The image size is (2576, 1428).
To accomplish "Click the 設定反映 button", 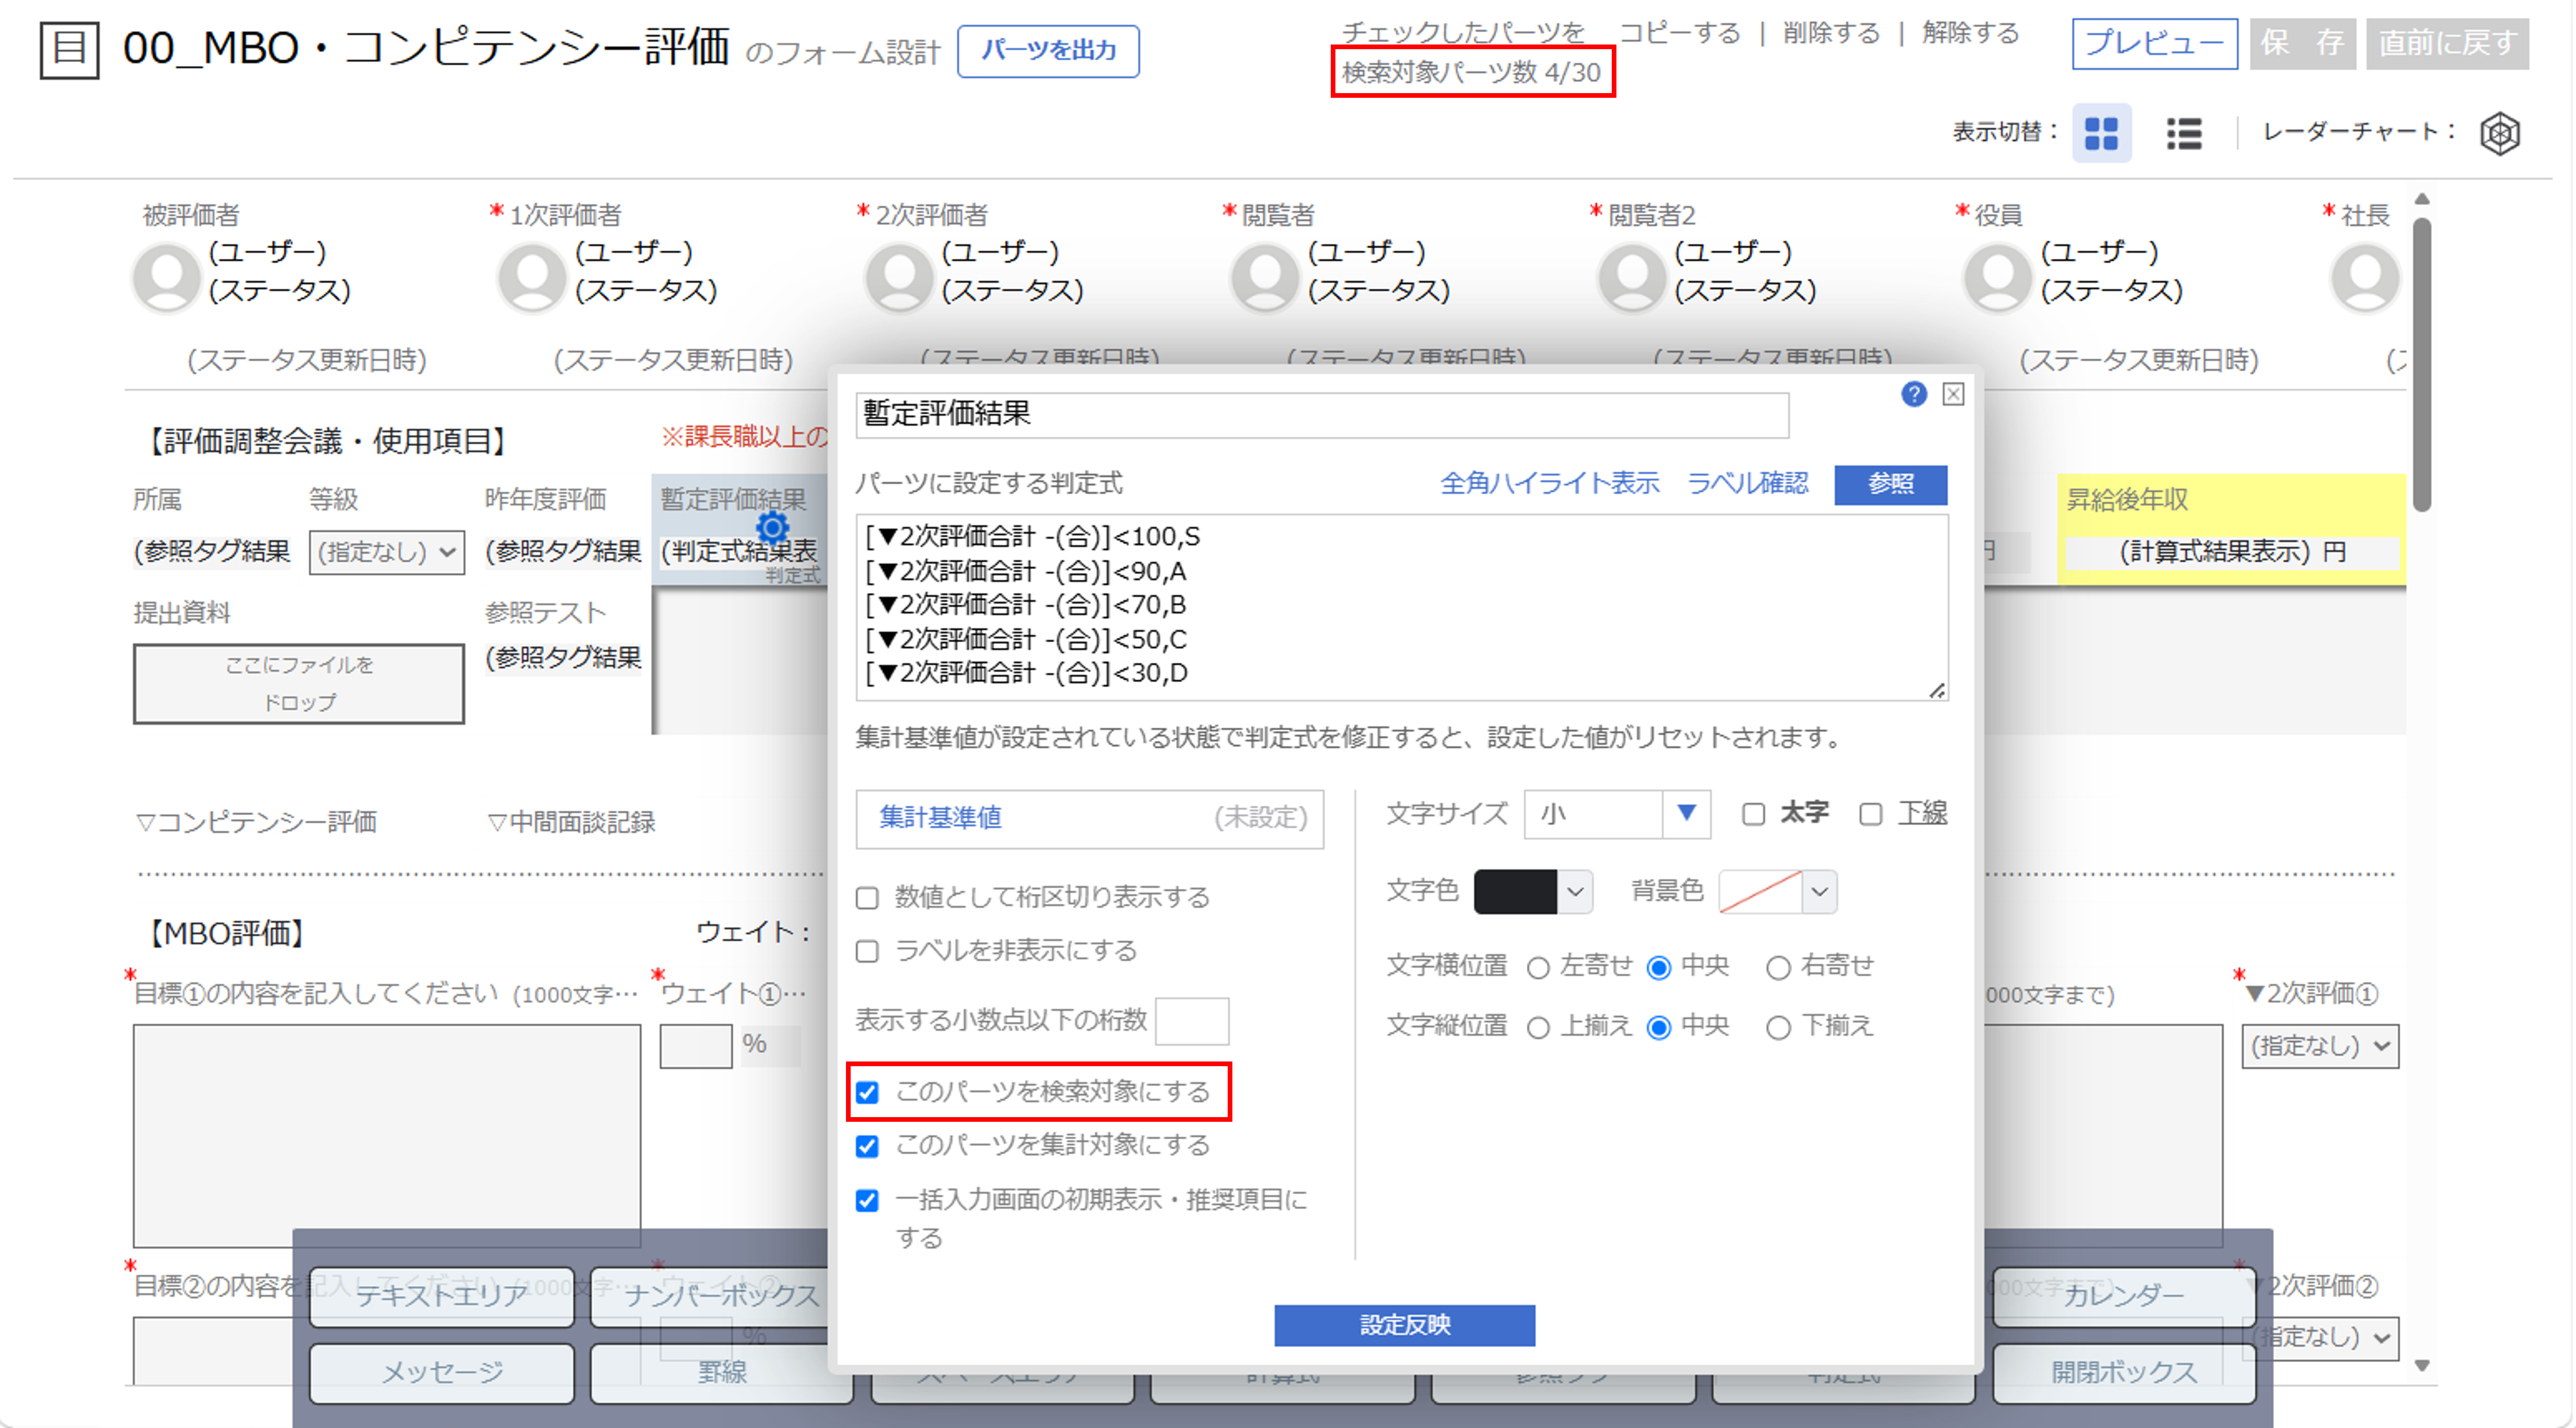I will [1404, 1325].
